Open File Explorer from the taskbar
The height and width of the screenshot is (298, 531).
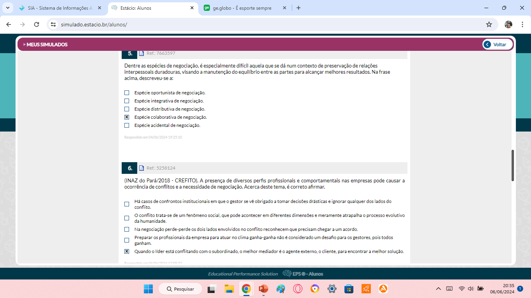click(229, 289)
